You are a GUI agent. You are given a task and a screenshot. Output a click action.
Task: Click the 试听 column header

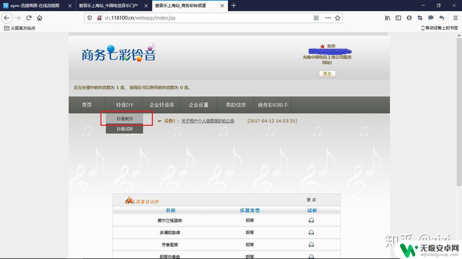(312, 210)
